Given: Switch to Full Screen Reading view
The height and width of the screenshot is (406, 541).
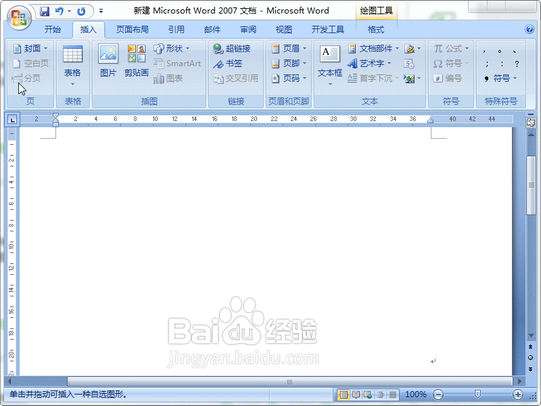Looking at the screenshot, I should coord(356,394).
